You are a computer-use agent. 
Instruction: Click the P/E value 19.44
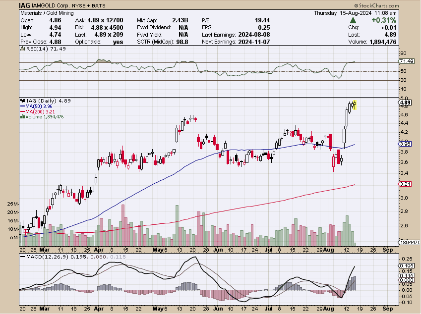262,20
